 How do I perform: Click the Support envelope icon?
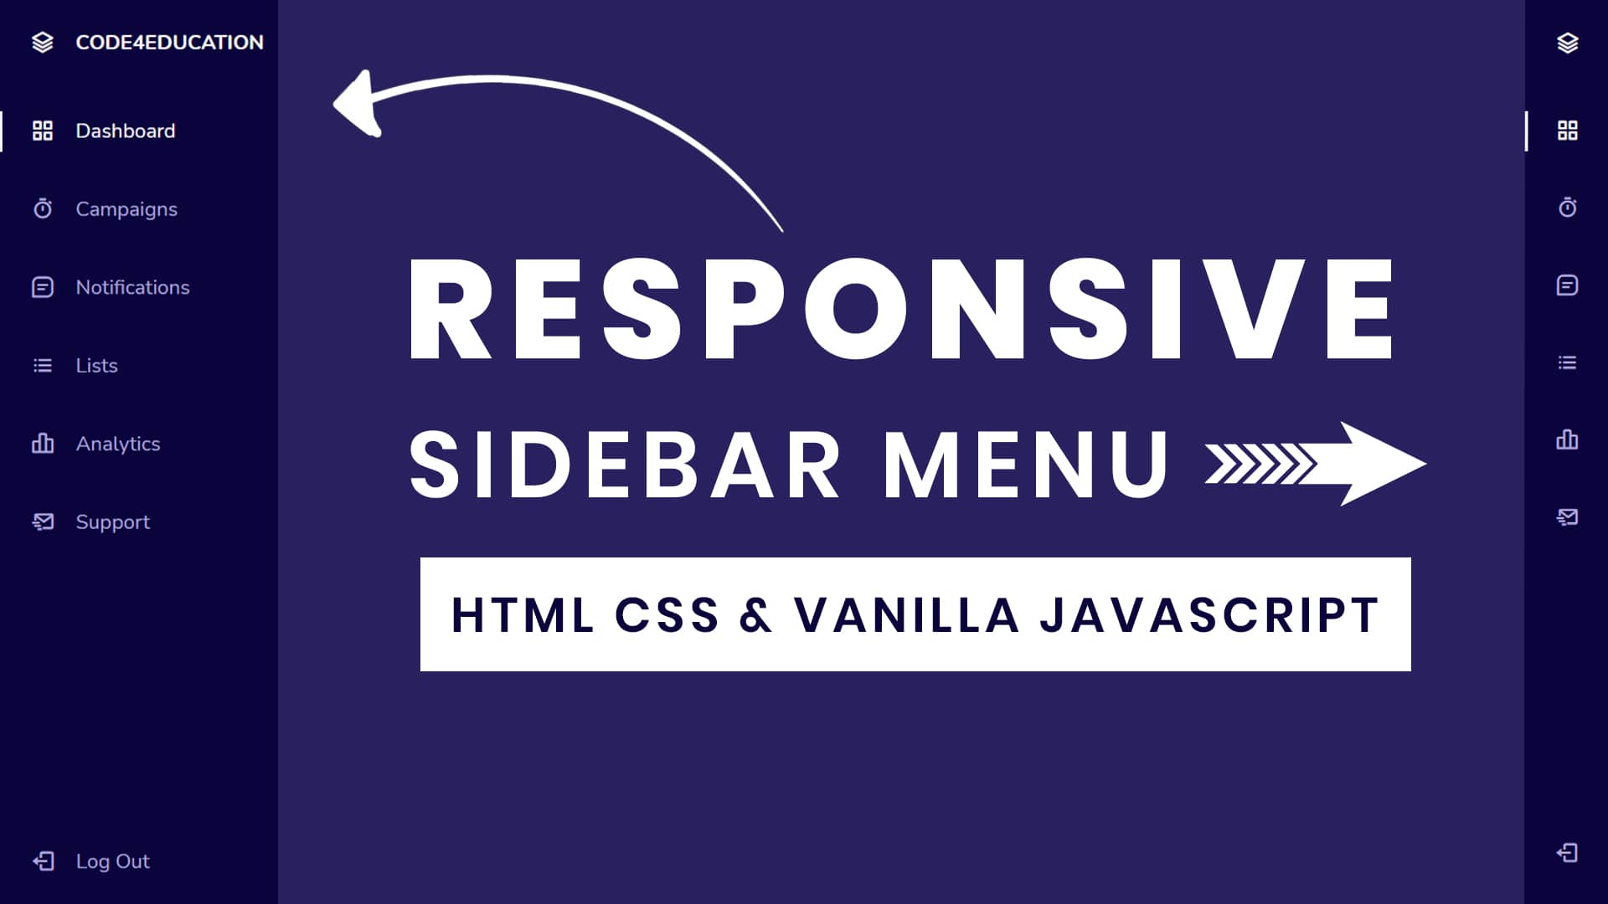pos(42,521)
